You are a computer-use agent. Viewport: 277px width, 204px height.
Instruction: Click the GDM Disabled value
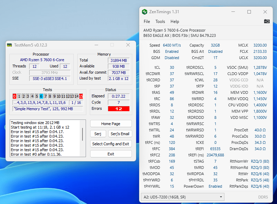tap(172, 58)
